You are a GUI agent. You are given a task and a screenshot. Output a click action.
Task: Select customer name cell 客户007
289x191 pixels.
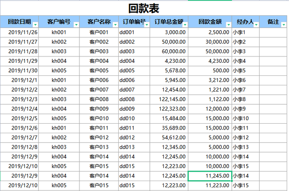pyautogui.click(x=99, y=90)
